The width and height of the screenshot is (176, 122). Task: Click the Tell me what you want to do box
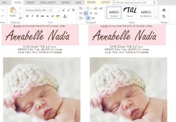tap(136, 2)
